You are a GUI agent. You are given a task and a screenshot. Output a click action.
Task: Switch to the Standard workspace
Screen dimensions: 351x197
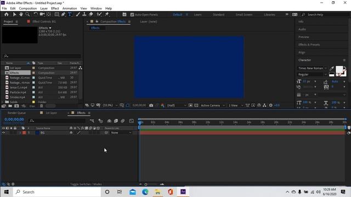218,15
